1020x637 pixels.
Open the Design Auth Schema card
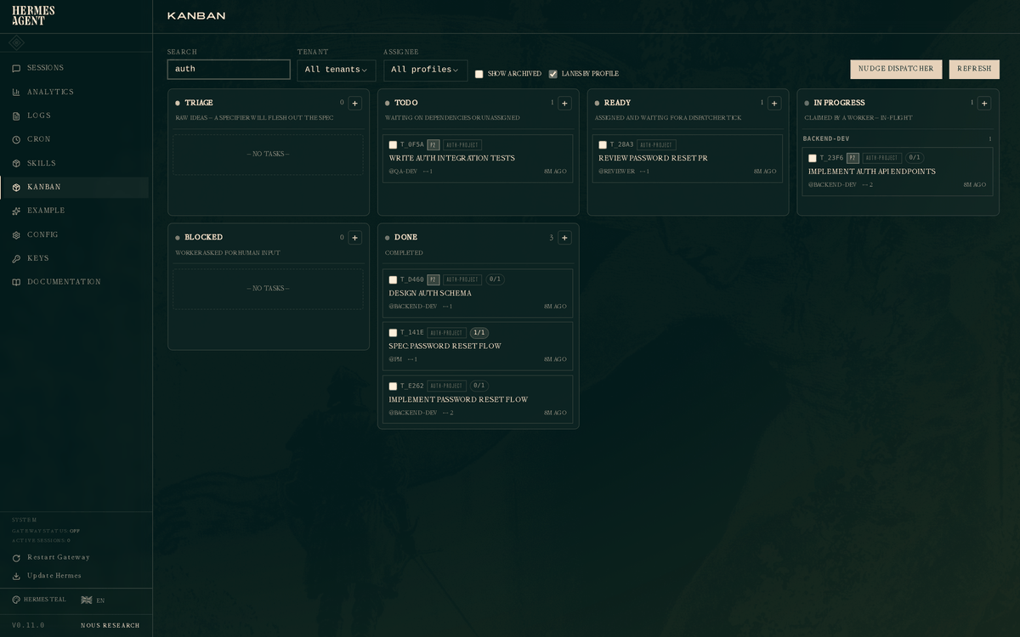tap(478, 293)
